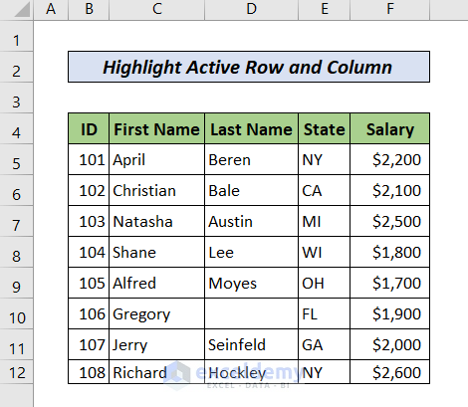Select the cell containing 'Gregory'
The height and width of the screenshot is (407, 468).
point(157,313)
